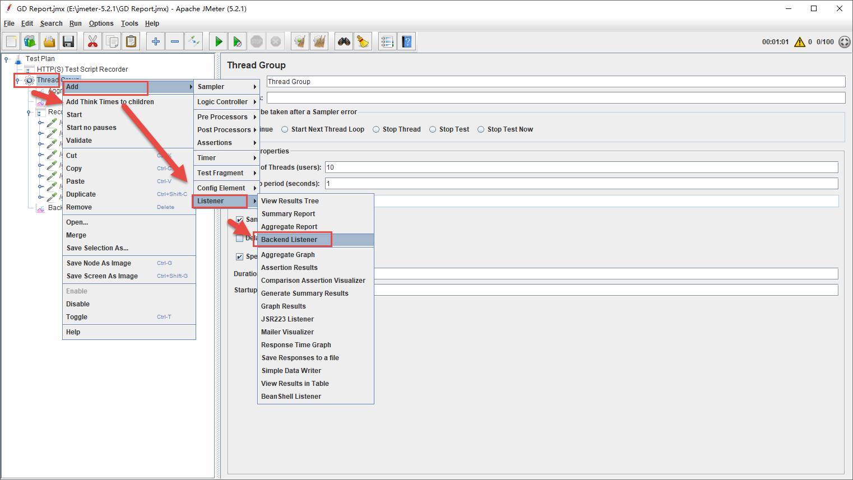Click the Number of Threads input field
Image resolution: width=853 pixels, height=480 pixels.
click(x=581, y=167)
